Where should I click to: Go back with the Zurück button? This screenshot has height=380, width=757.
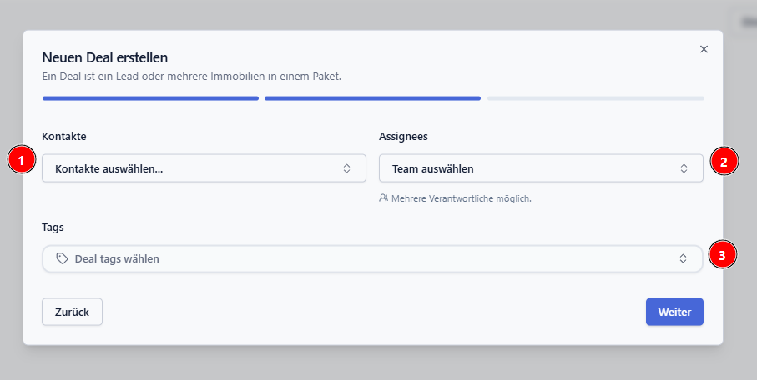[x=72, y=312]
